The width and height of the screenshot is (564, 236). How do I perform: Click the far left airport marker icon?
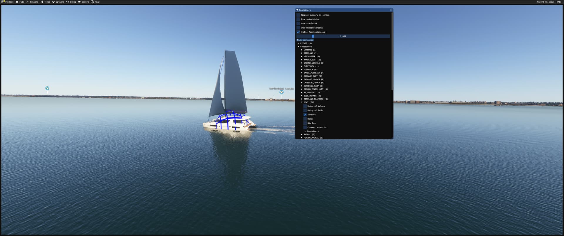(47, 88)
